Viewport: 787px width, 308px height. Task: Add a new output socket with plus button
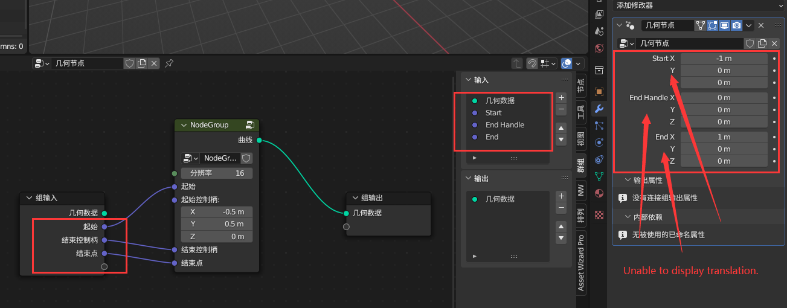coord(561,196)
